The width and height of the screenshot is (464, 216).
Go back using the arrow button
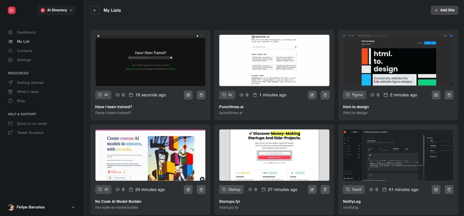pyautogui.click(x=95, y=10)
